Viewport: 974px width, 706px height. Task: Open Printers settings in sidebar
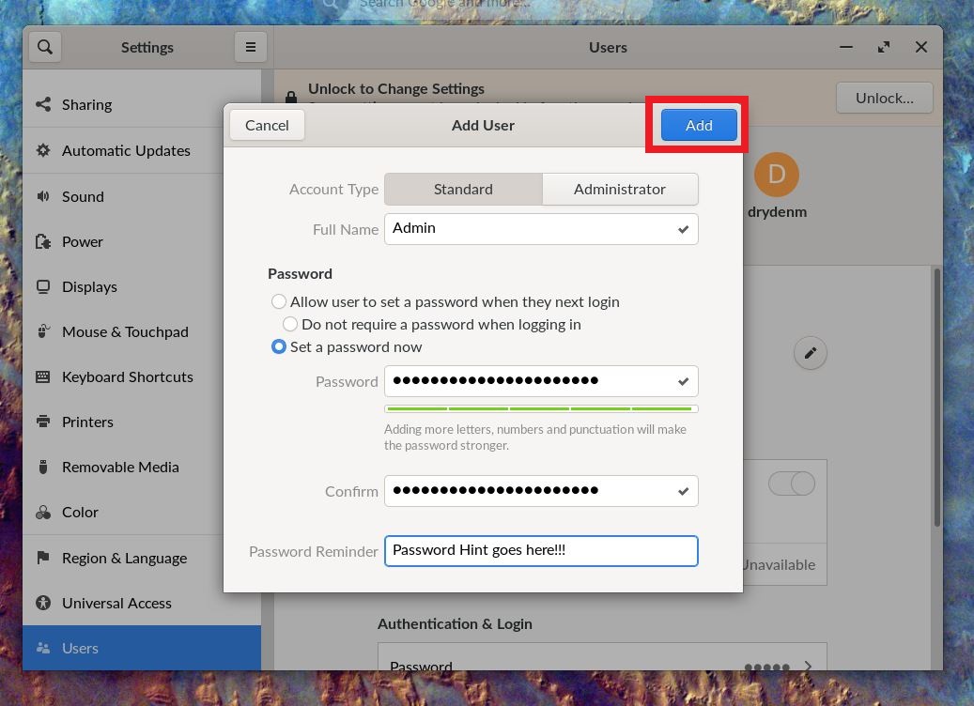142,422
